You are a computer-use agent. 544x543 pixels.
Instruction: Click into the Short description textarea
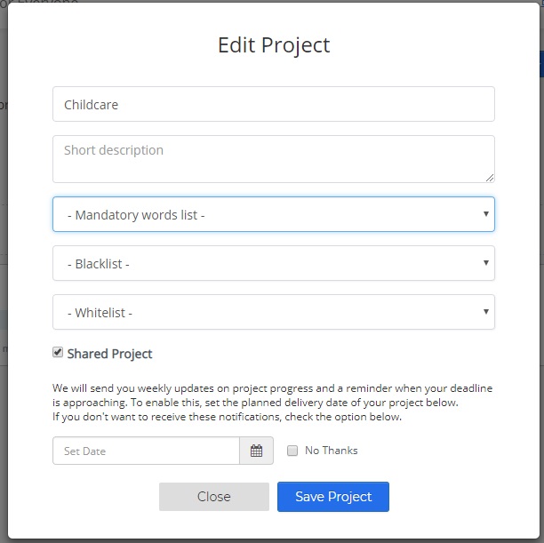(x=274, y=159)
